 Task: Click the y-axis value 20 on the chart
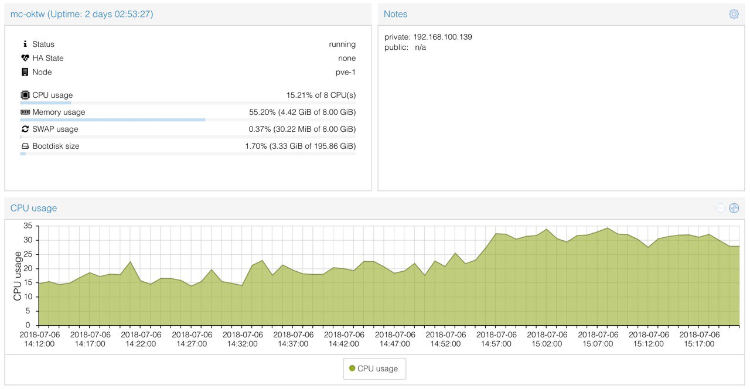tap(28, 268)
